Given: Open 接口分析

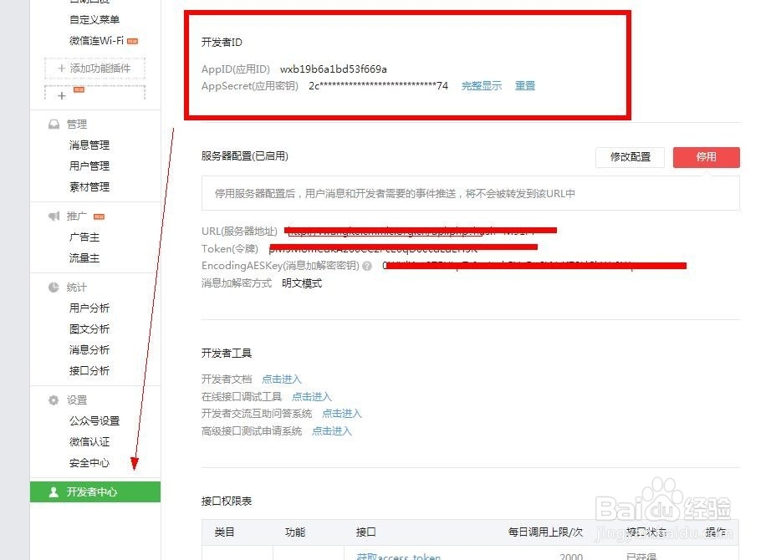Looking at the screenshot, I should click(89, 370).
